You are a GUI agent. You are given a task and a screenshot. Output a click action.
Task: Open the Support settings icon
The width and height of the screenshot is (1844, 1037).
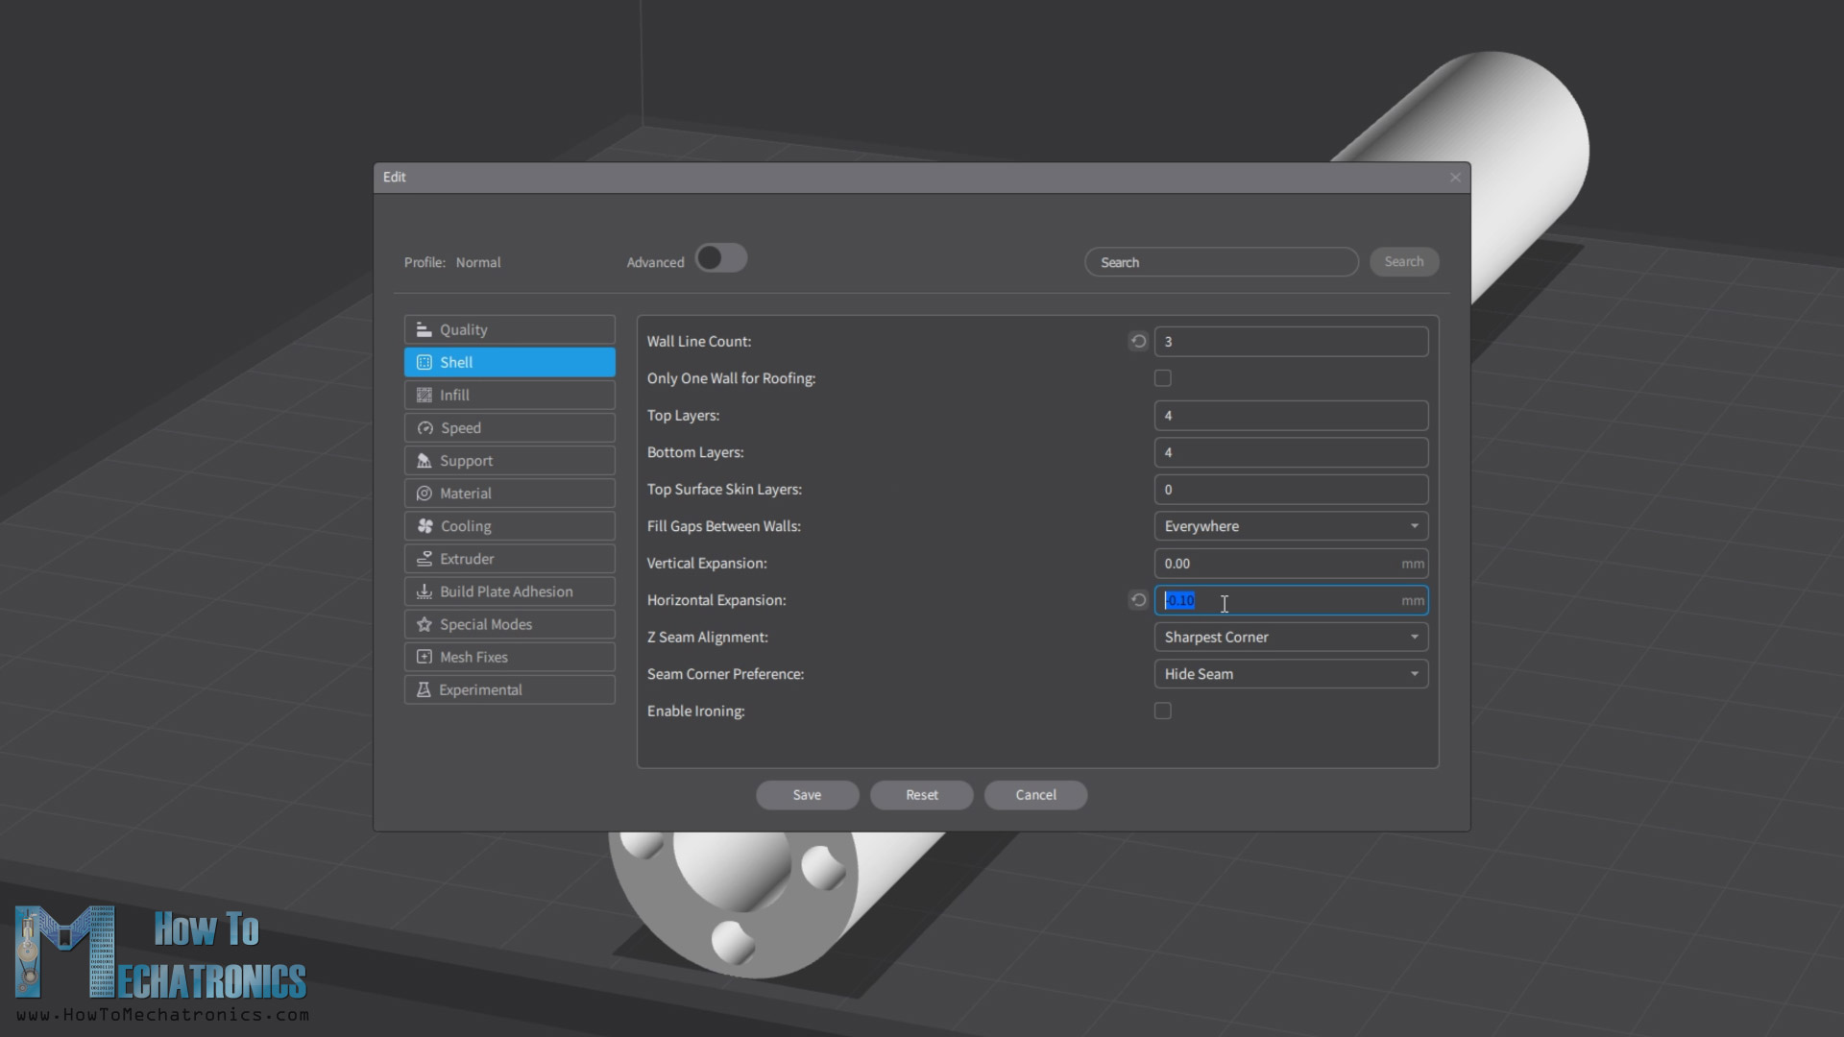pos(424,461)
